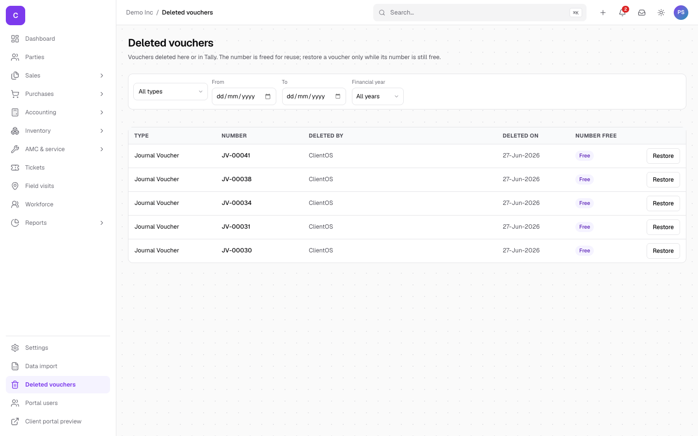Screen dimensions: 698x436
Task: Expand the Inventory submenu chevron
Action: pos(102,131)
